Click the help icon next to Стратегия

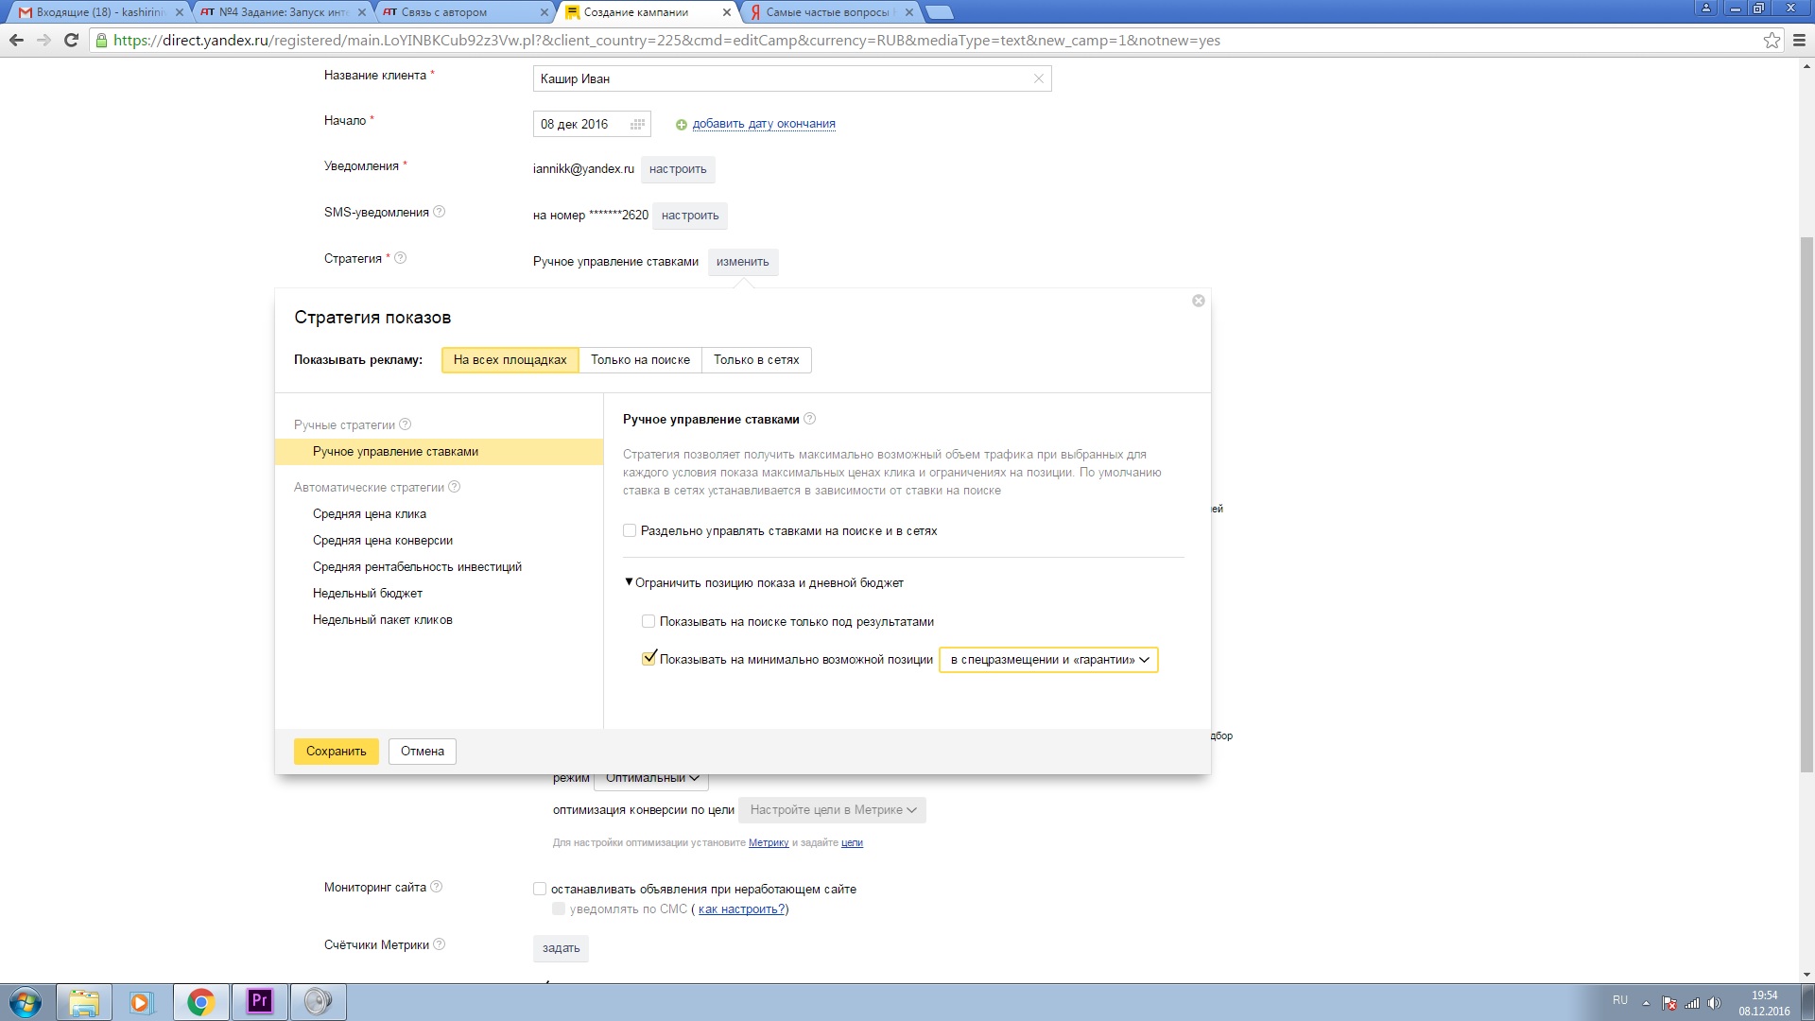400,258
